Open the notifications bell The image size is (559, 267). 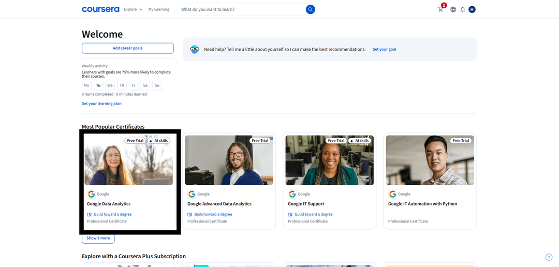[462, 10]
